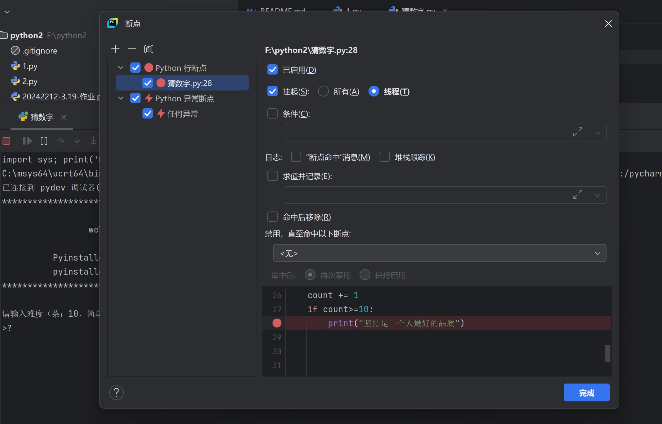This screenshot has height=424, width=662.
Task: Click the step into download-arrow icon
Action: pos(77,141)
